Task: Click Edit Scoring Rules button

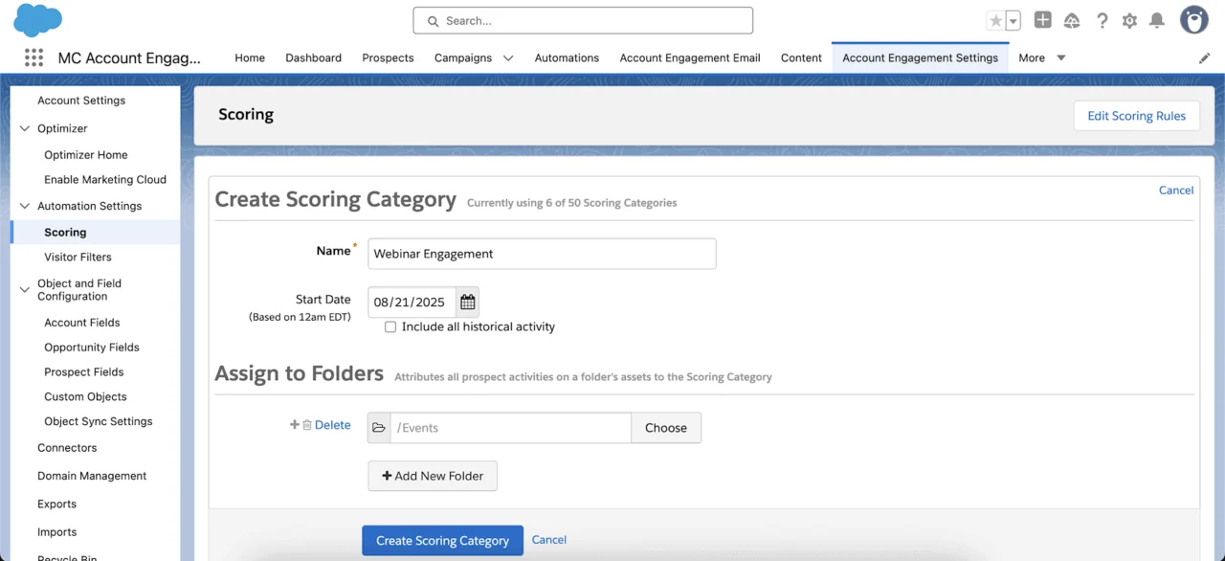Action: (x=1136, y=116)
